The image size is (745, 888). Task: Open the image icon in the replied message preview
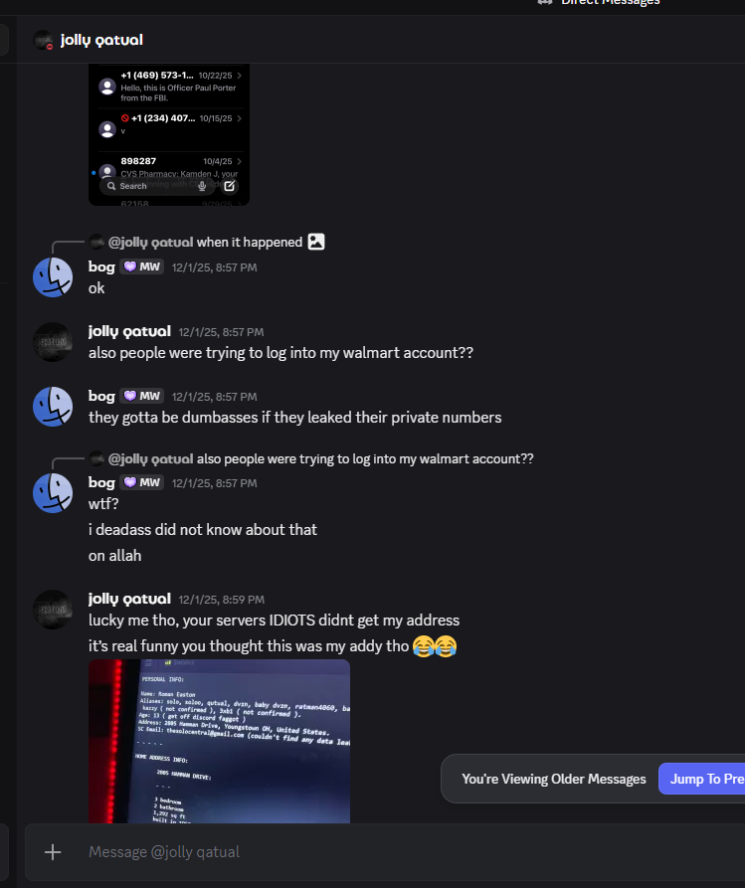coord(316,242)
